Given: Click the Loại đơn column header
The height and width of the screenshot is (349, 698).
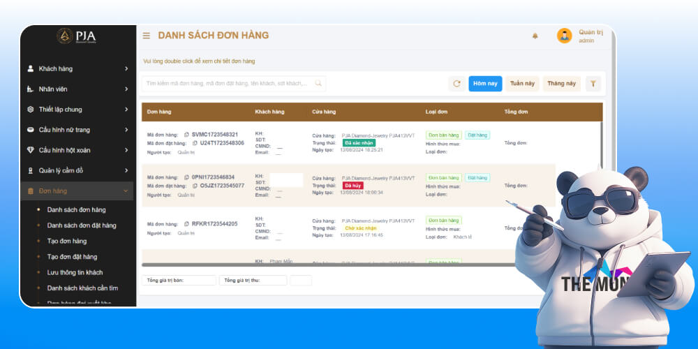Looking at the screenshot, I should tap(436, 112).
